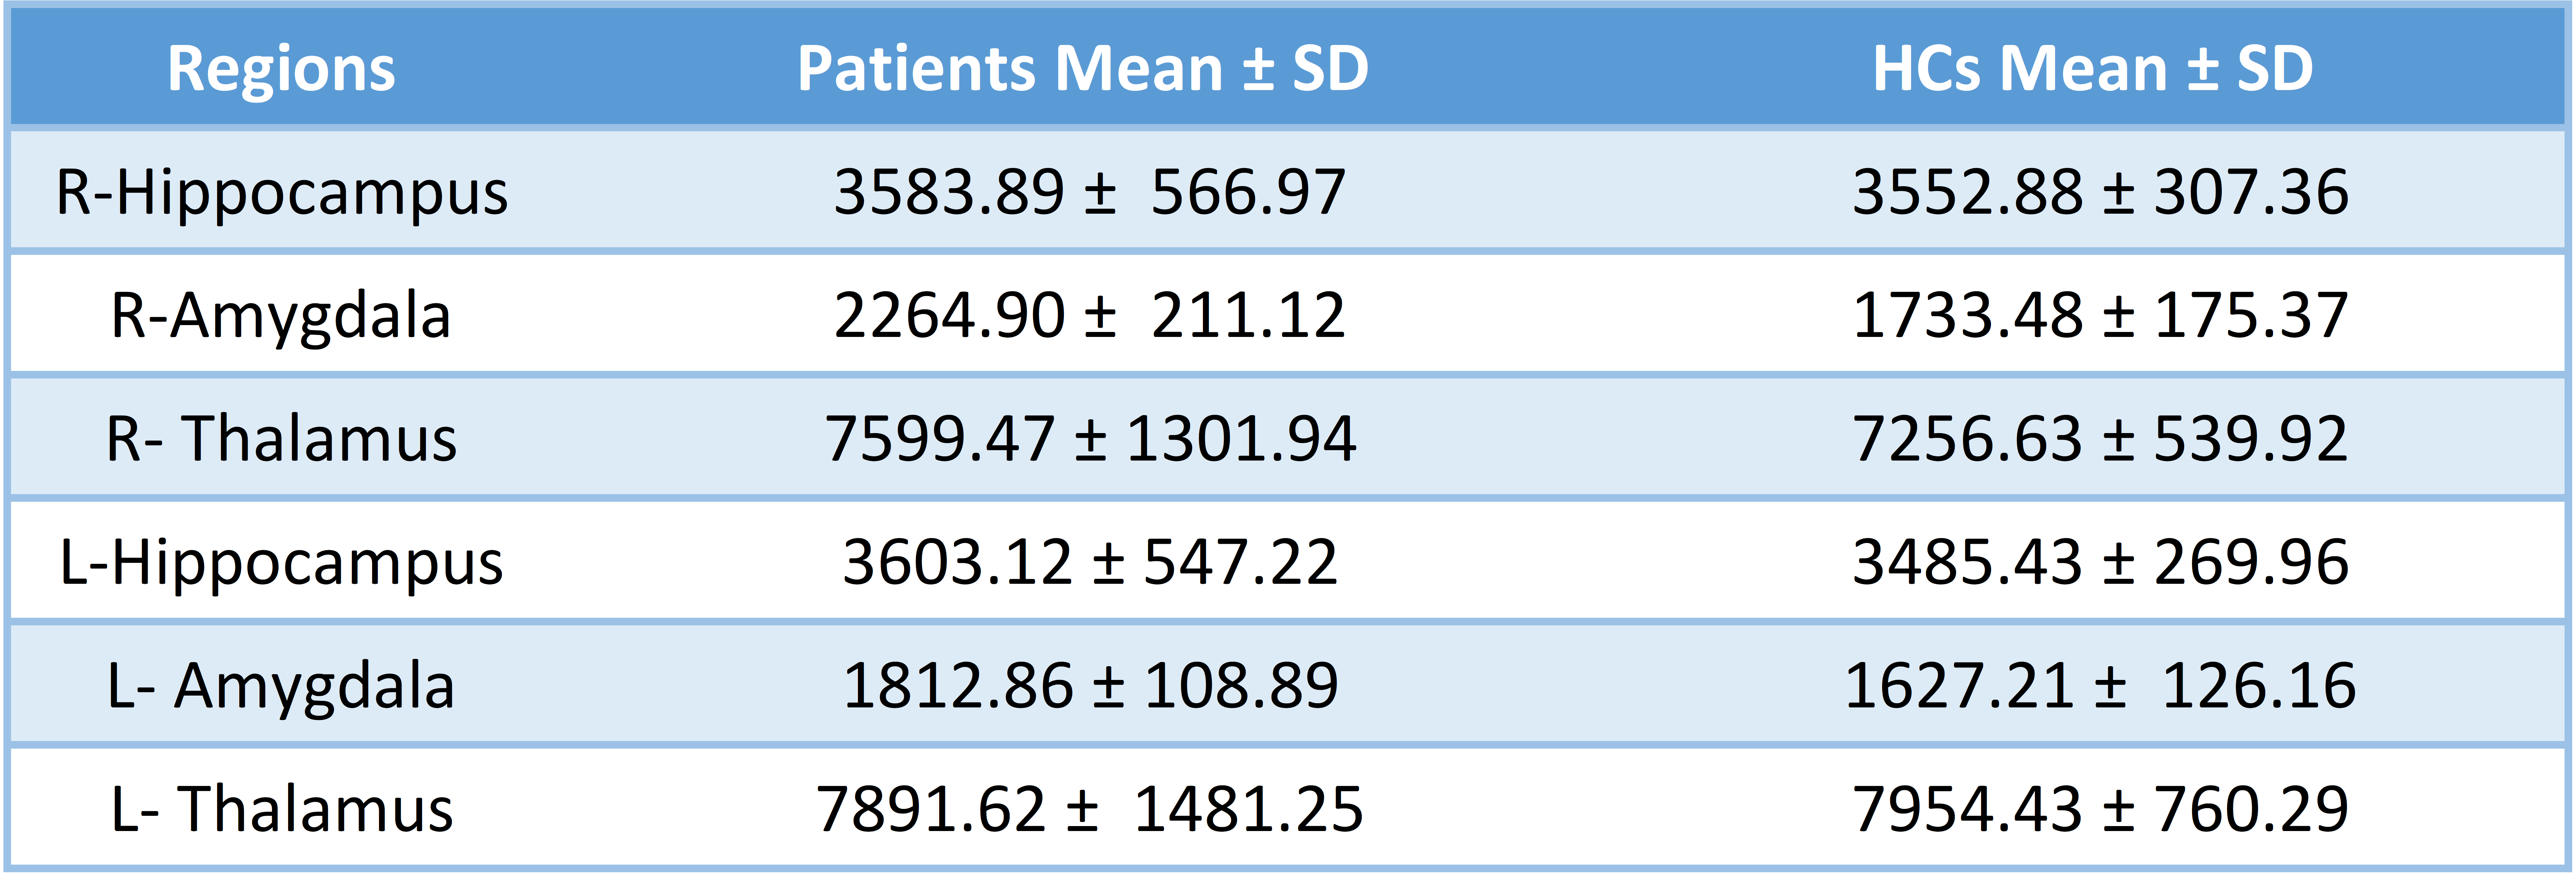Click the L- Thalamus row label
Screen dimensions: 2576x873
[281, 809]
